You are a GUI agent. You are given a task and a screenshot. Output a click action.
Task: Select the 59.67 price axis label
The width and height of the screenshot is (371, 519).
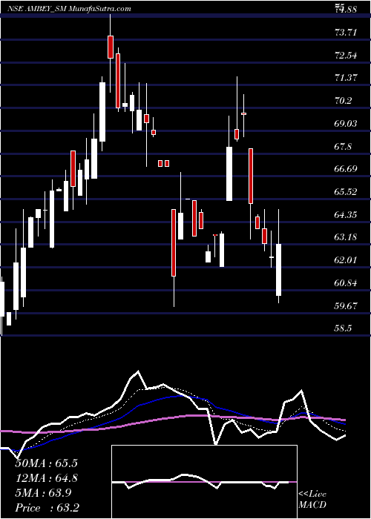(347, 305)
